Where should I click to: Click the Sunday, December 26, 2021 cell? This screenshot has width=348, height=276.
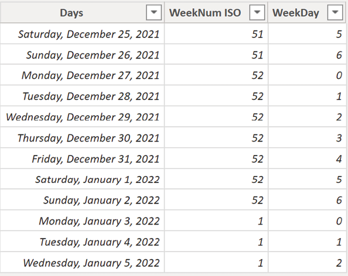[82, 54]
